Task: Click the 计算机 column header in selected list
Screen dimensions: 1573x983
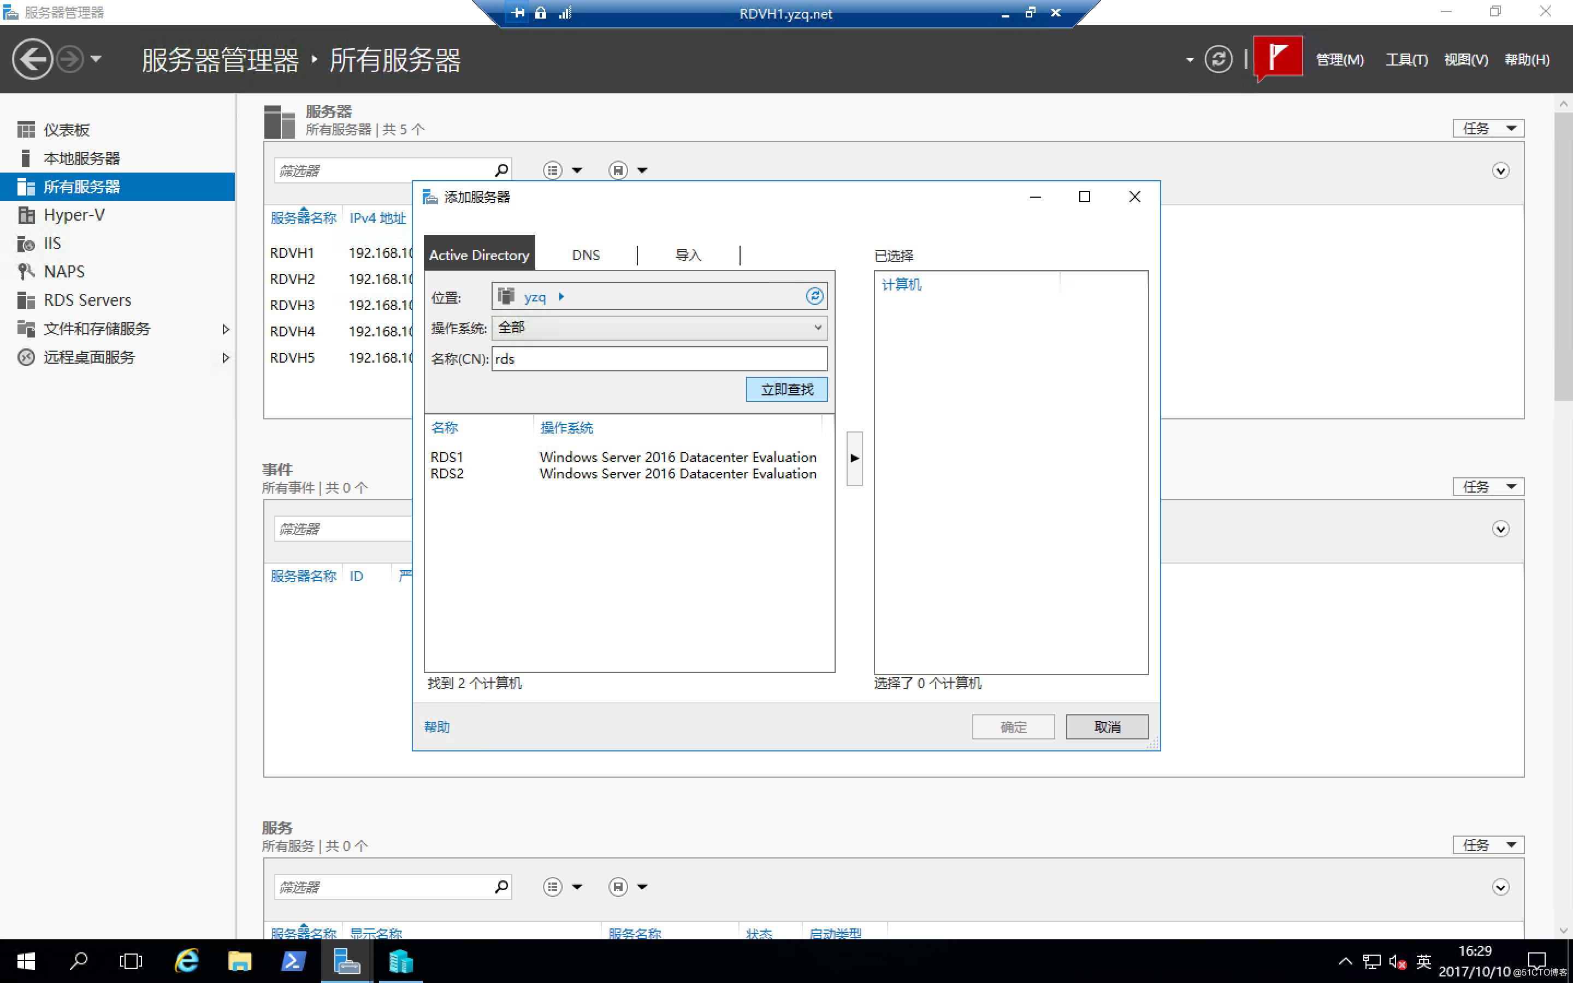Action: tap(901, 285)
